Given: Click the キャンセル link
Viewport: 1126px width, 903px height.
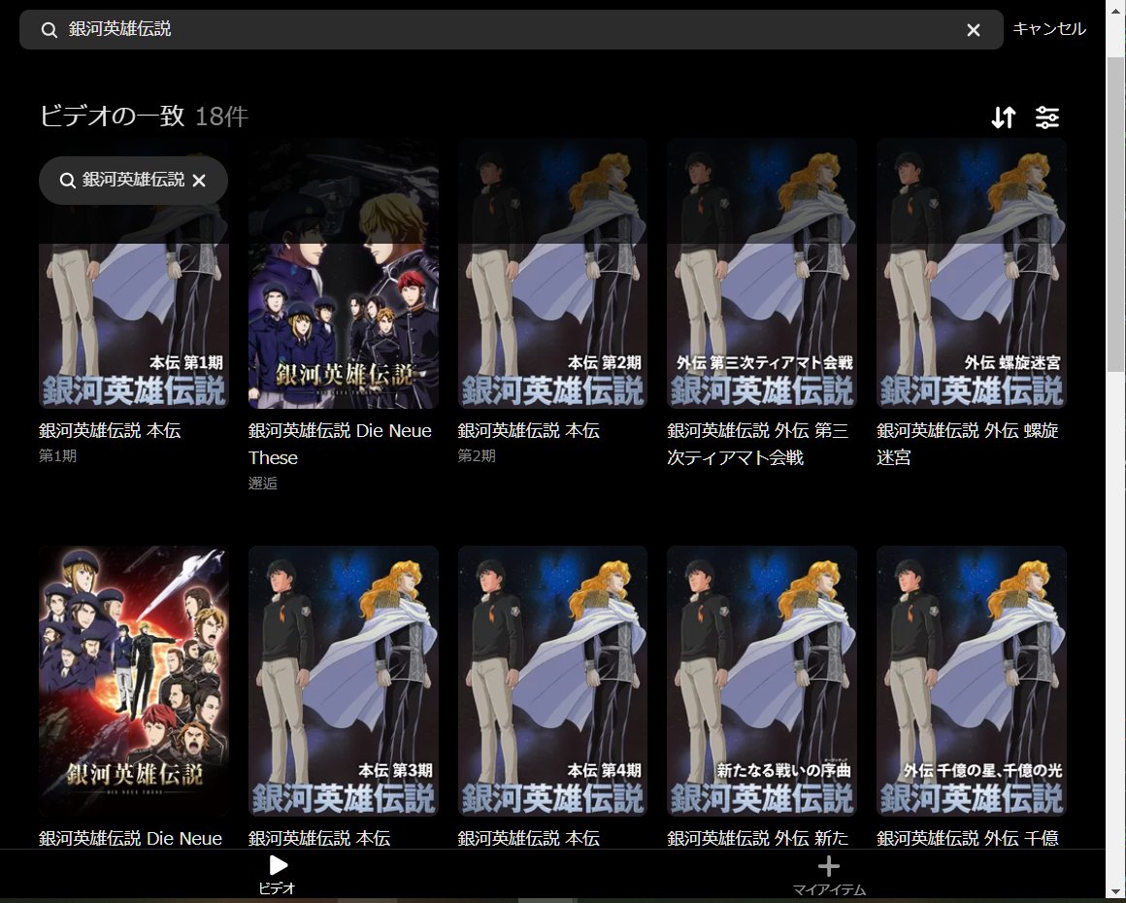Looking at the screenshot, I should [x=1049, y=29].
